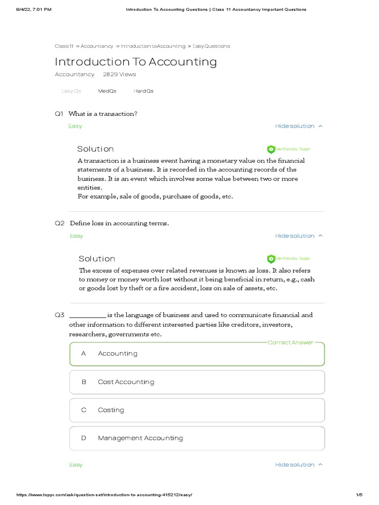Image resolution: width=379 pixels, height=505 pixels.
Task: Select option A Accounting
Action: (197, 354)
